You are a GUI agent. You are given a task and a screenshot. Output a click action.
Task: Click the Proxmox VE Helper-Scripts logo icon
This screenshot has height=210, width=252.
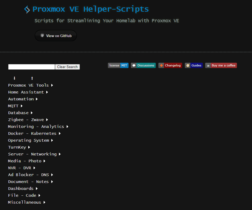click(x=27, y=10)
